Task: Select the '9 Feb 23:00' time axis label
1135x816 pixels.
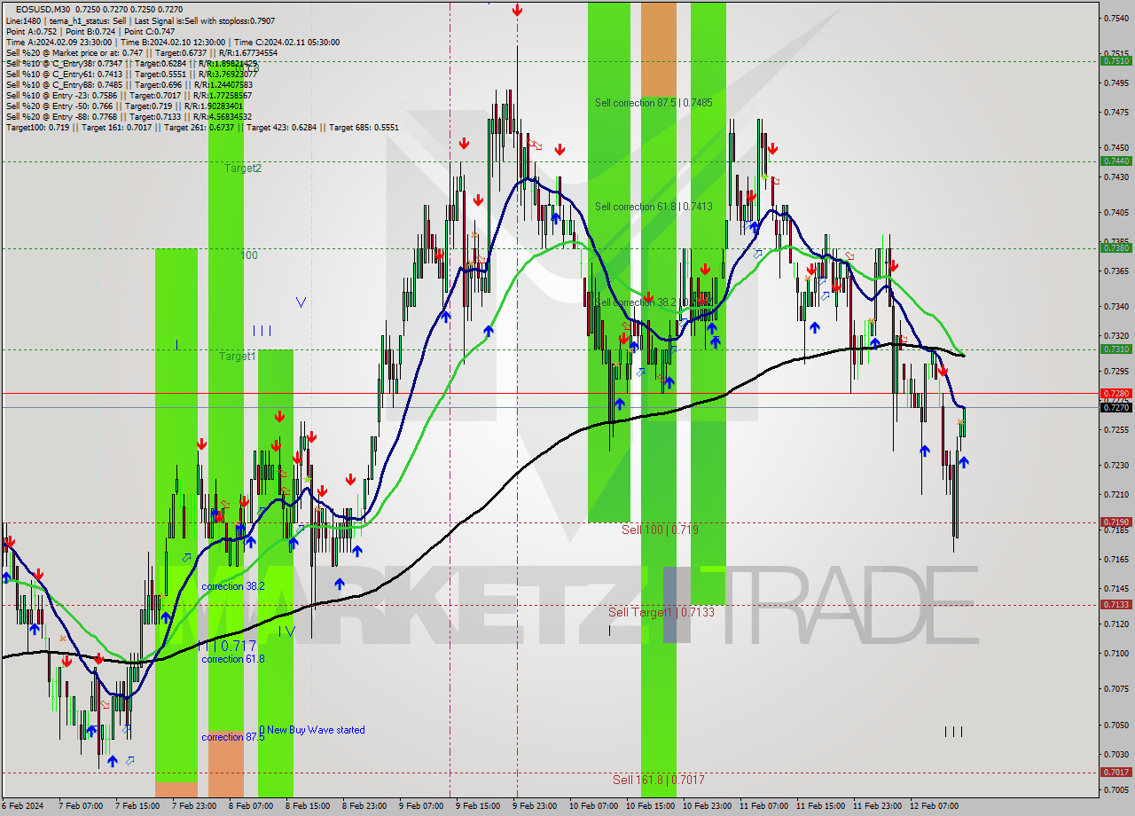Action: pos(535,806)
